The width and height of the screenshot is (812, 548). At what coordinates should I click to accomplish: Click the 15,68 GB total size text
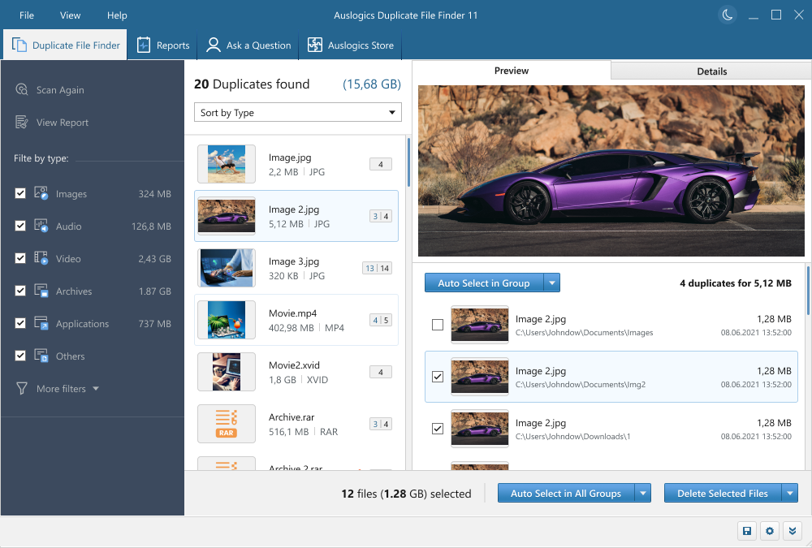coord(372,84)
